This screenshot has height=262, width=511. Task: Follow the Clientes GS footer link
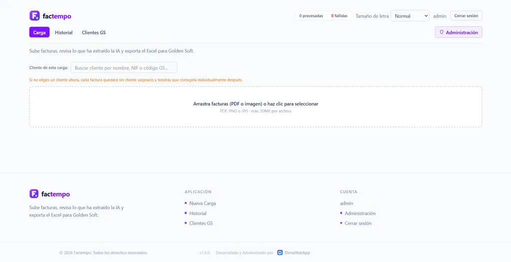coord(201,223)
